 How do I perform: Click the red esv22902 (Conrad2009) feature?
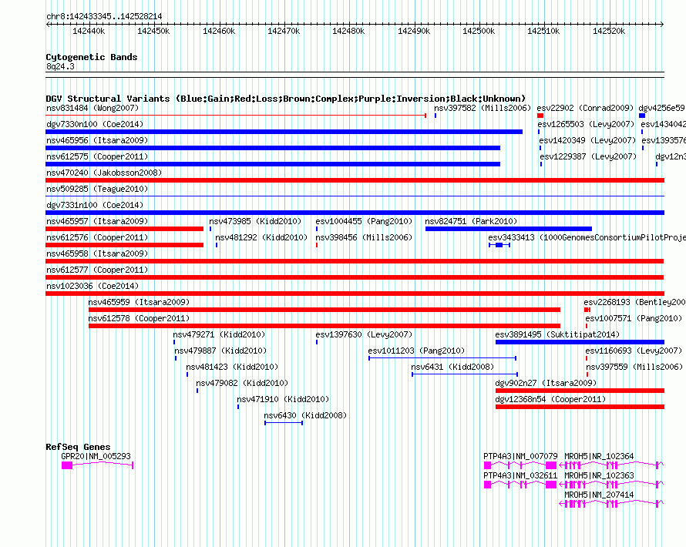click(540, 116)
